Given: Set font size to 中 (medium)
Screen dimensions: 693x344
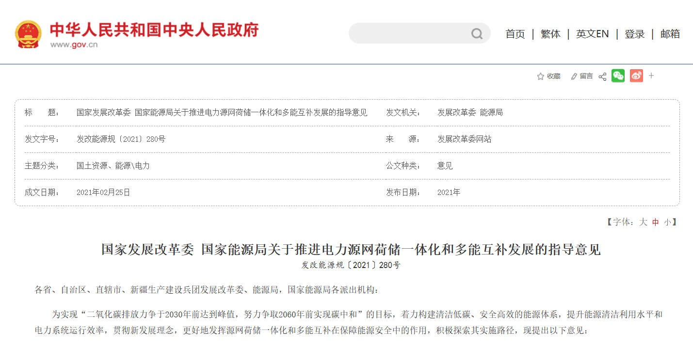Looking at the screenshot, I should click(656, 222).
